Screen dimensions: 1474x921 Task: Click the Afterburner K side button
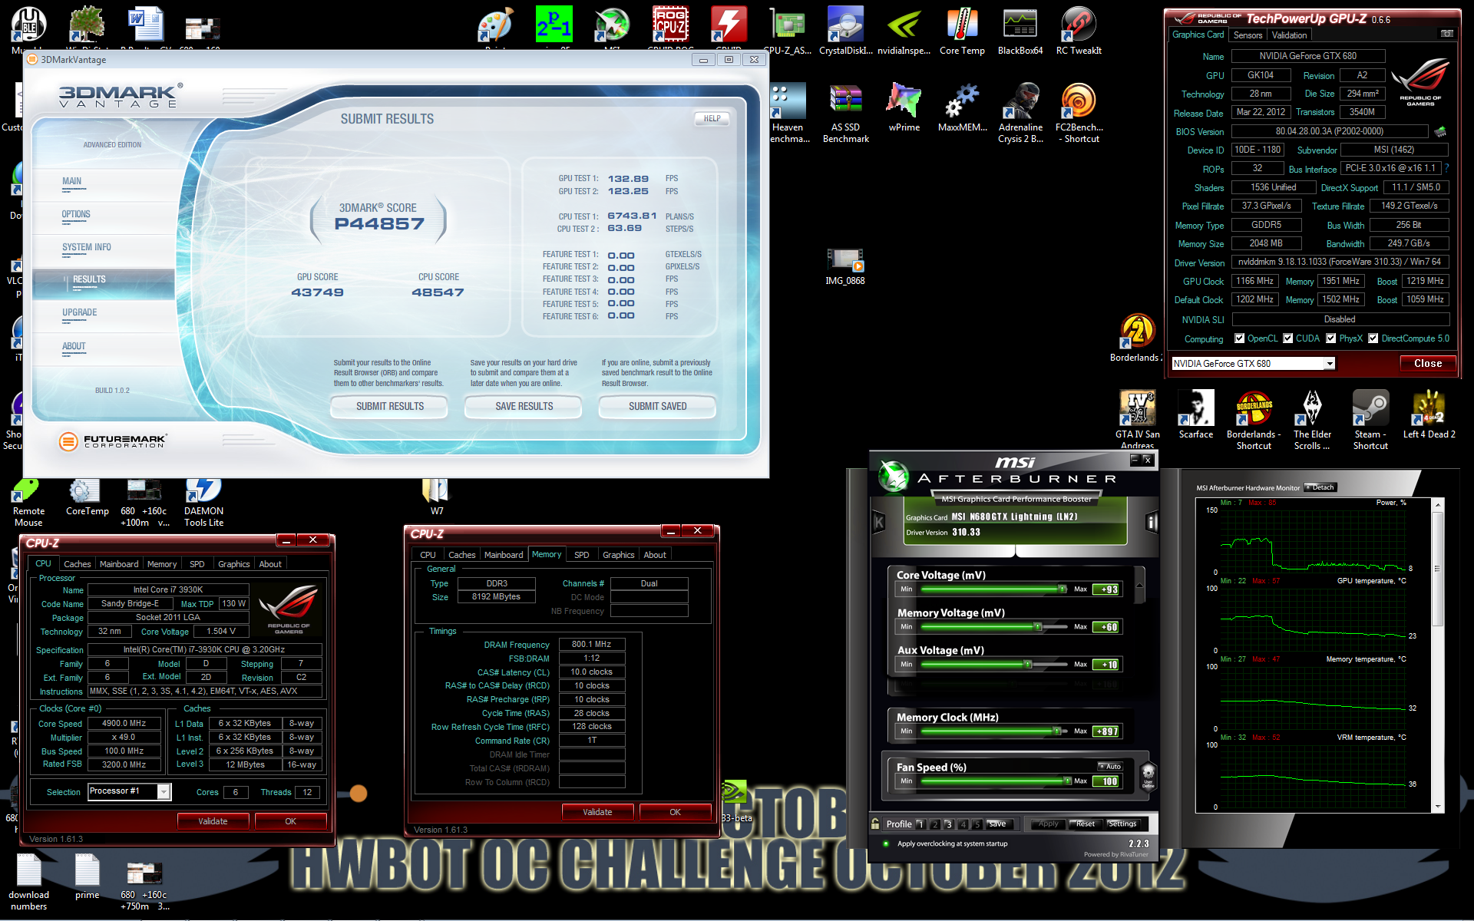tap(879, 523)
